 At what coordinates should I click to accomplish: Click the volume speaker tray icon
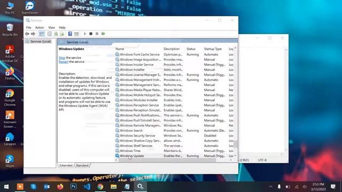[305, 187]
